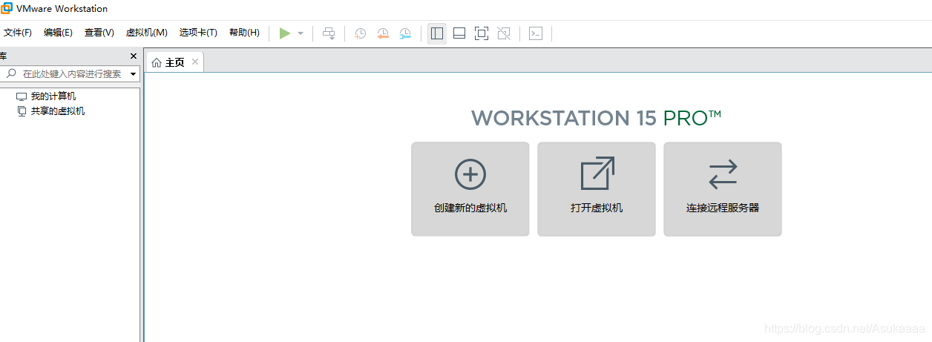Click the VMware Workstation title bar logo
The height and width of the screenshot is (342, 932).
tap(7, 9)
